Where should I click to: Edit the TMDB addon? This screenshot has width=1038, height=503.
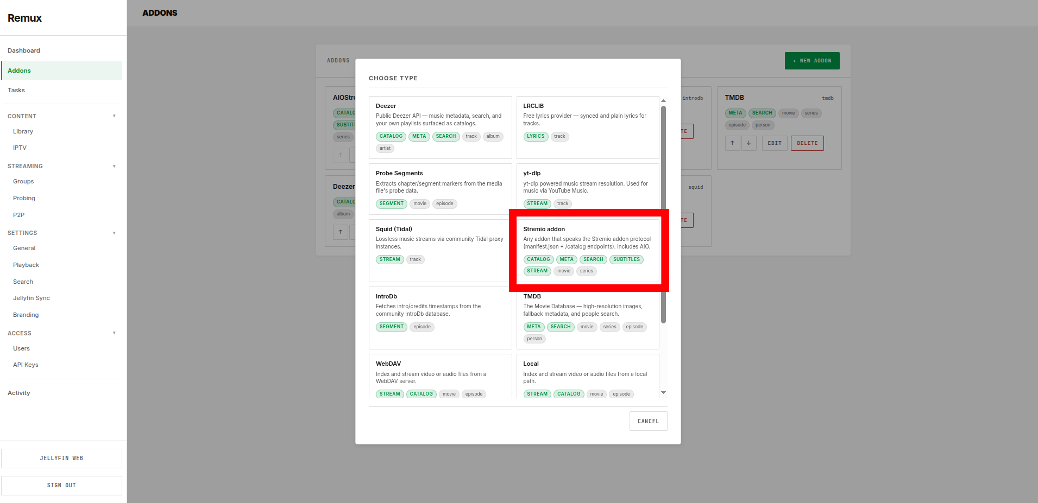tap(775, 143)
